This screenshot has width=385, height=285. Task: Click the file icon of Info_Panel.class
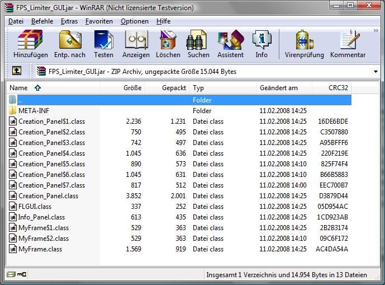pos(12,217)
